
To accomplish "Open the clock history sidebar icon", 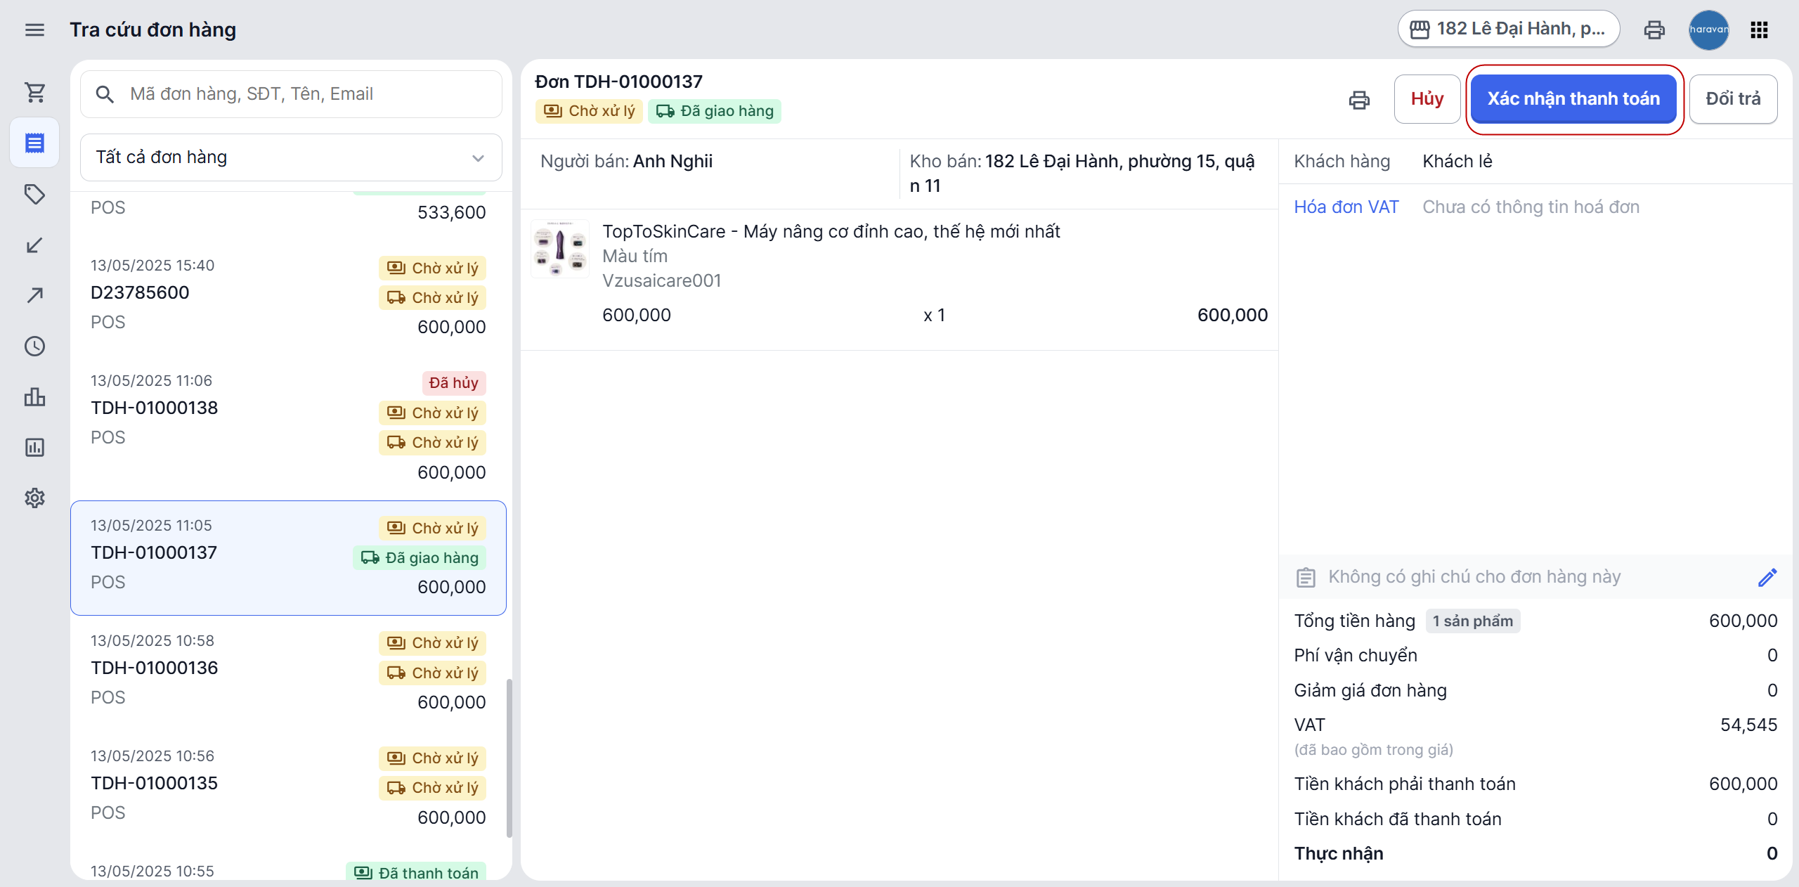I will [34, 346].
